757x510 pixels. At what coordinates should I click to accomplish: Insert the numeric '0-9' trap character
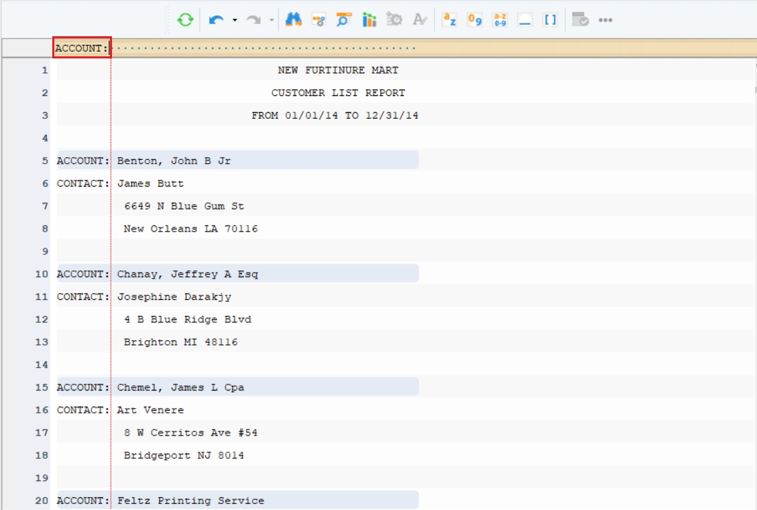[475, 20]
